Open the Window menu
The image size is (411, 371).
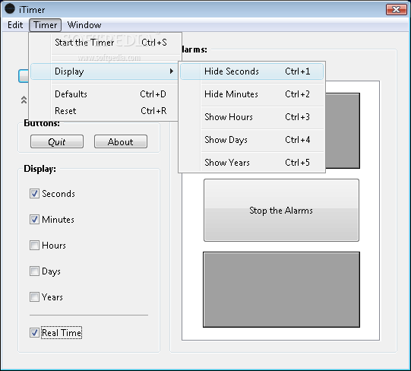(x=84, y=25)
